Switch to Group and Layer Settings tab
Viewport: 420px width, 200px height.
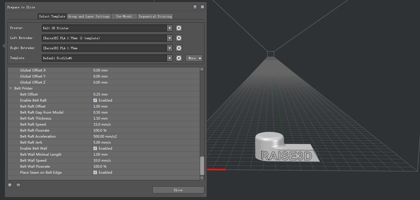[89, 16]
